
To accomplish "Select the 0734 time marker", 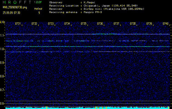I will [x=67, y=24].
